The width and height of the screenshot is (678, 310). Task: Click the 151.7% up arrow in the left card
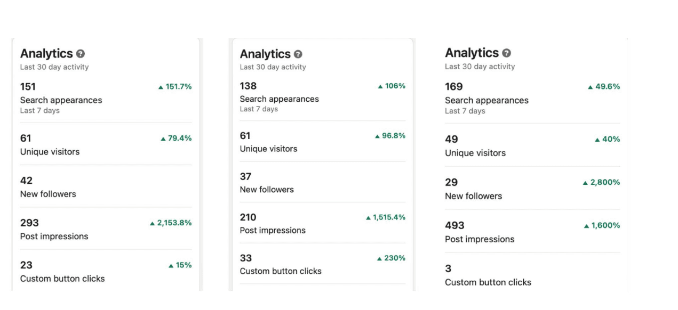point(161,87)
